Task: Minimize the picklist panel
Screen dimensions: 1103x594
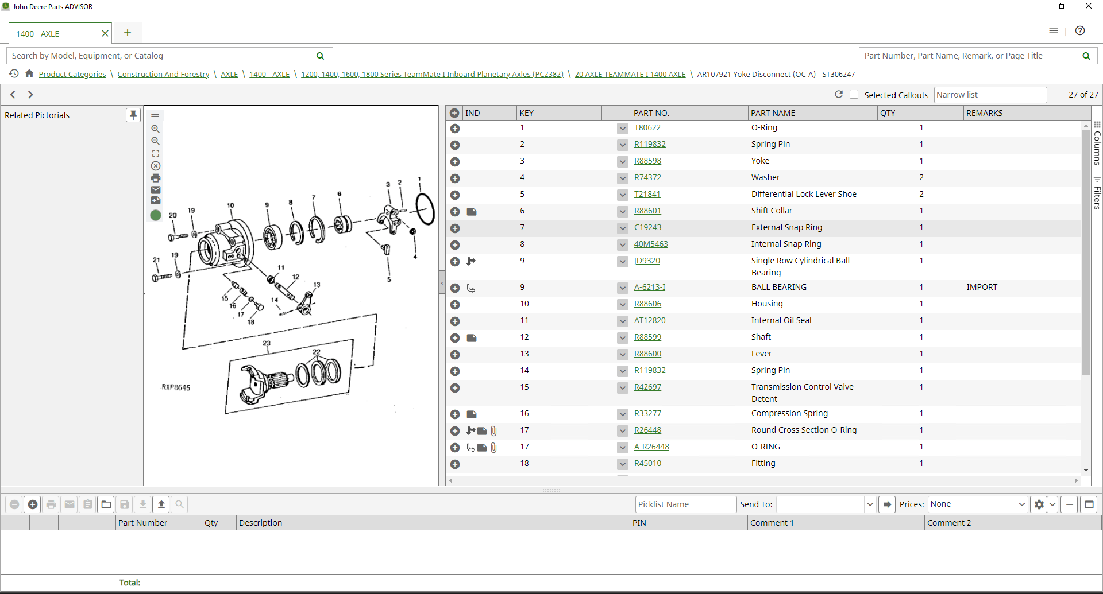Action: coord(1069,504)
